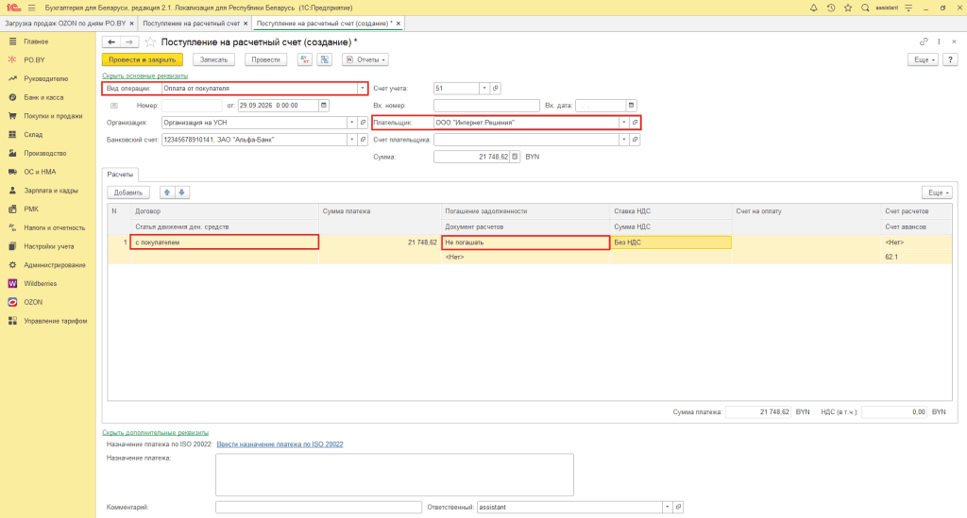The width and height of the screenshot is (967, 518).
Task: Click the Записать button
Action: click(214, 59)
